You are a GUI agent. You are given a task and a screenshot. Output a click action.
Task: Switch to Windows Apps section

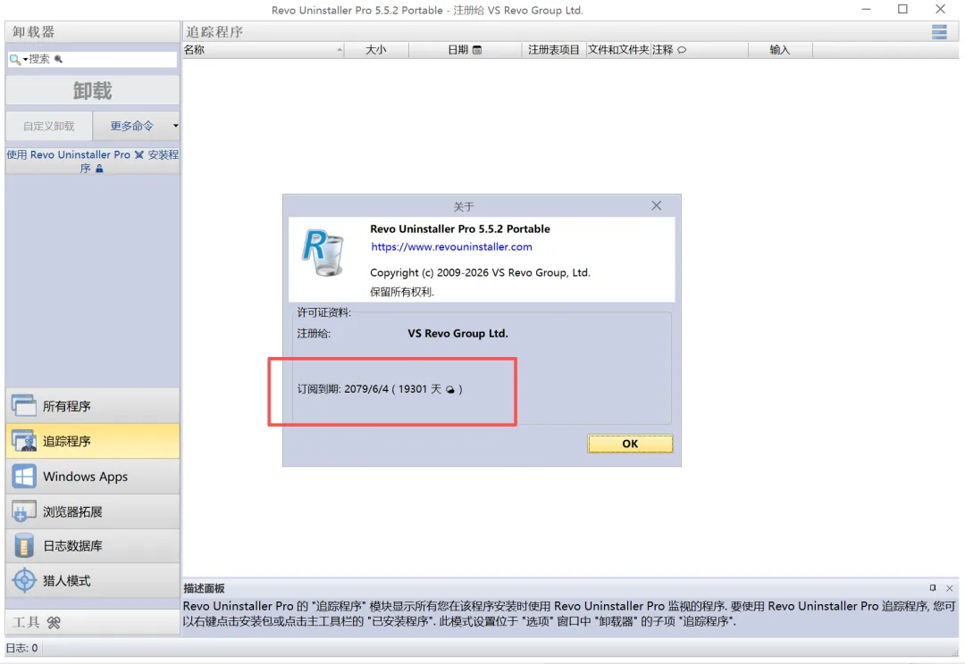pos(93,477)
